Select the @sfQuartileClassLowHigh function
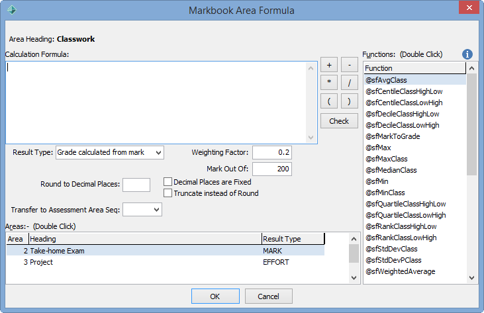Screen dimensions: 484x313 tap(415, 215)
